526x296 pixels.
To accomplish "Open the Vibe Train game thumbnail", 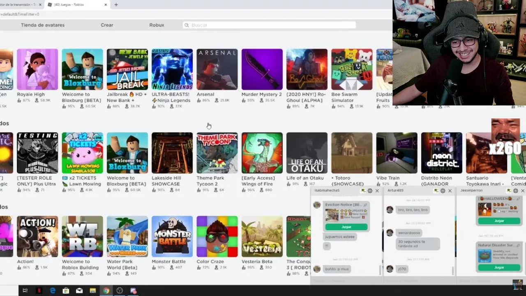I will coord(397,153).
